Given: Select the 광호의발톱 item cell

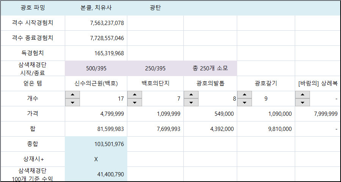Looking at the screenshot, I should 210,83.
